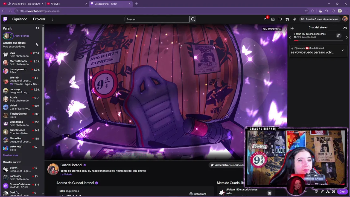The width and height of the screenshot is (350, 197).
Task: Switch to the YouTube tab
Action: (67, 4)
